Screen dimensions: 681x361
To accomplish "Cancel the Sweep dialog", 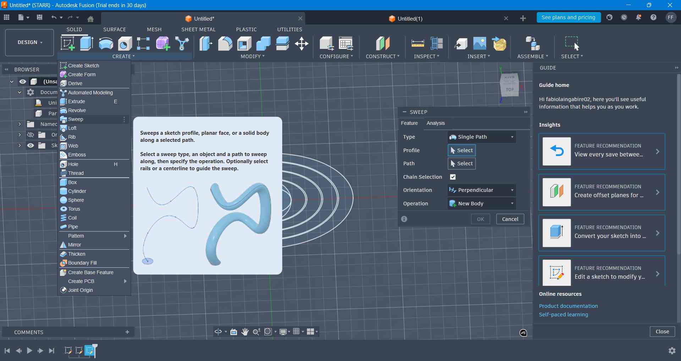I will 510,219.
